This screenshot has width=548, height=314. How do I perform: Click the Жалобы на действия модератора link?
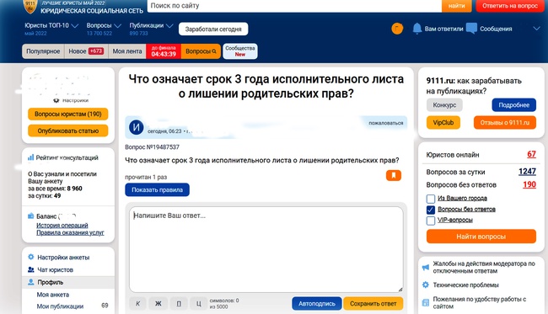(484, 267)
